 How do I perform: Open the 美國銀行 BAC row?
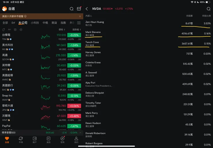pyautogui.click(x=41, y=87)
